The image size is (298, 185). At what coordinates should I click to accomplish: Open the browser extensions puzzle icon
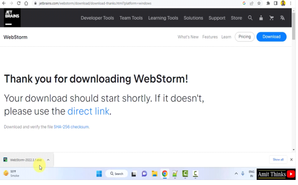[x=268, y=3]
